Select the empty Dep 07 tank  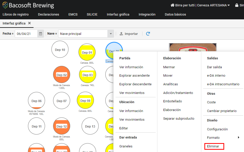point(62,101)
